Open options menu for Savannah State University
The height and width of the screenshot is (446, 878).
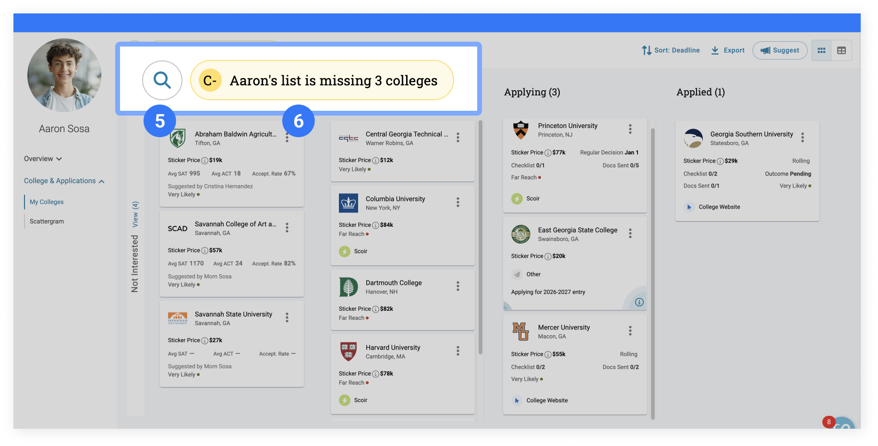coord(287,317)
